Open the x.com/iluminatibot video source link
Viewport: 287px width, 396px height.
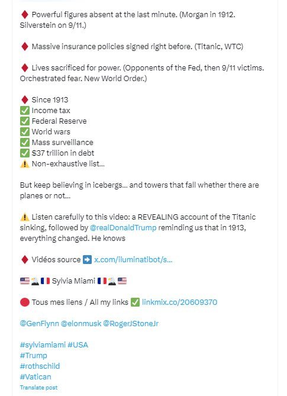point(133,260)
